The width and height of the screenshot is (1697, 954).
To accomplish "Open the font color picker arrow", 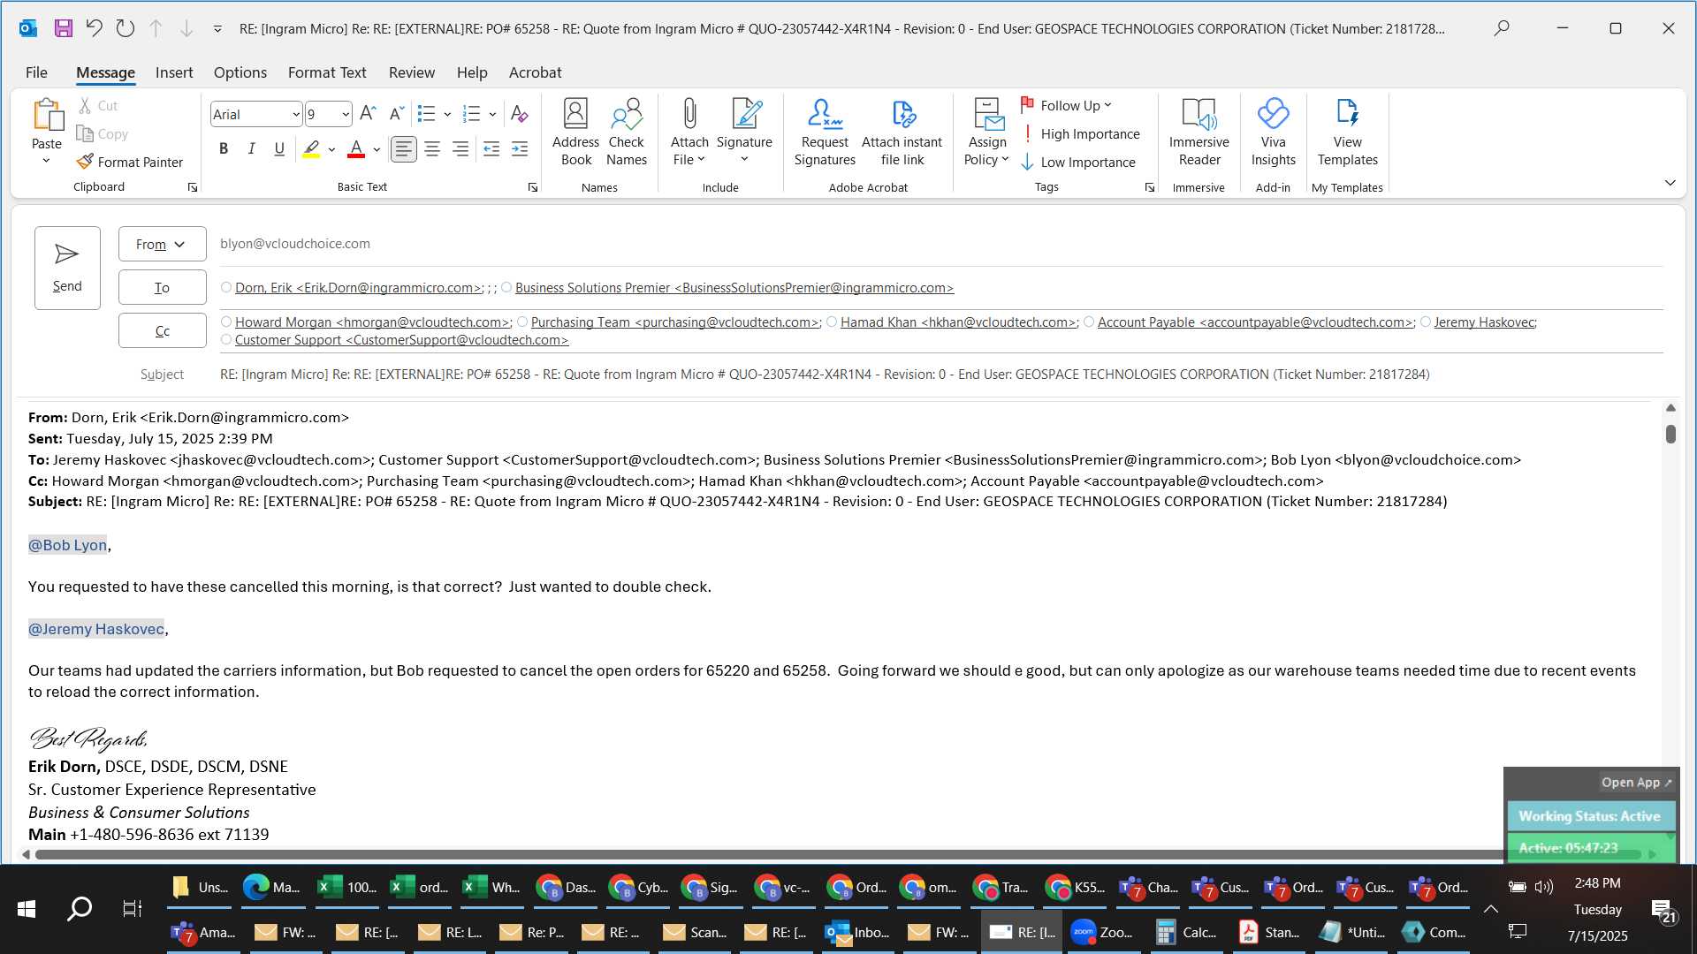I will (x=377, y=149).
